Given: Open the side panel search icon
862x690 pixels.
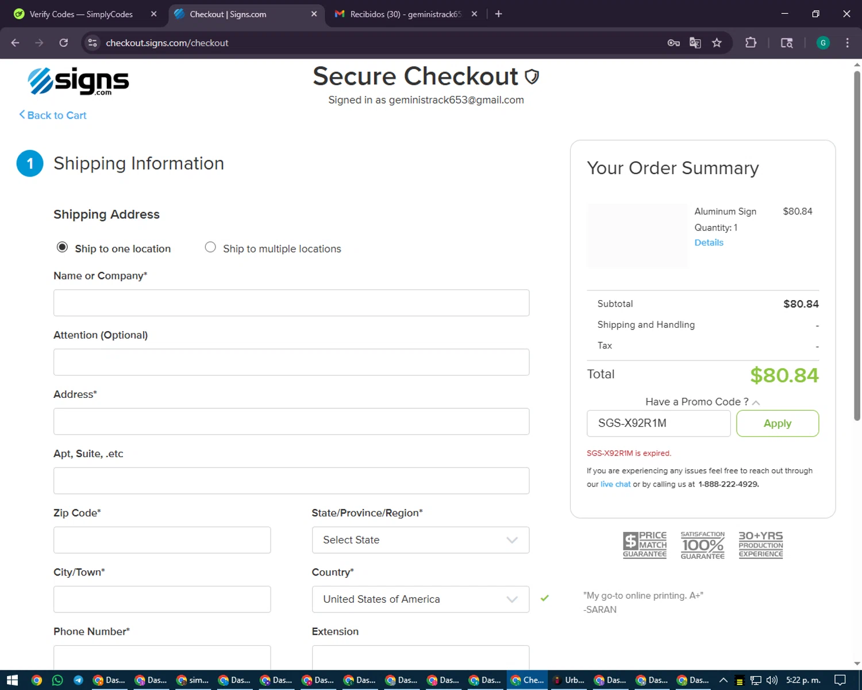Looking at the screenshot, I should [x=787, y=43].
